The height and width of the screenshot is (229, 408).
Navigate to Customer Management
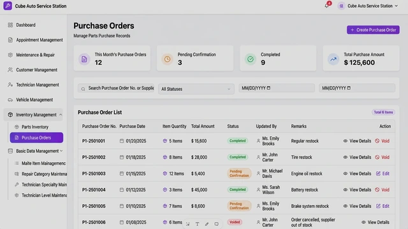33,70
